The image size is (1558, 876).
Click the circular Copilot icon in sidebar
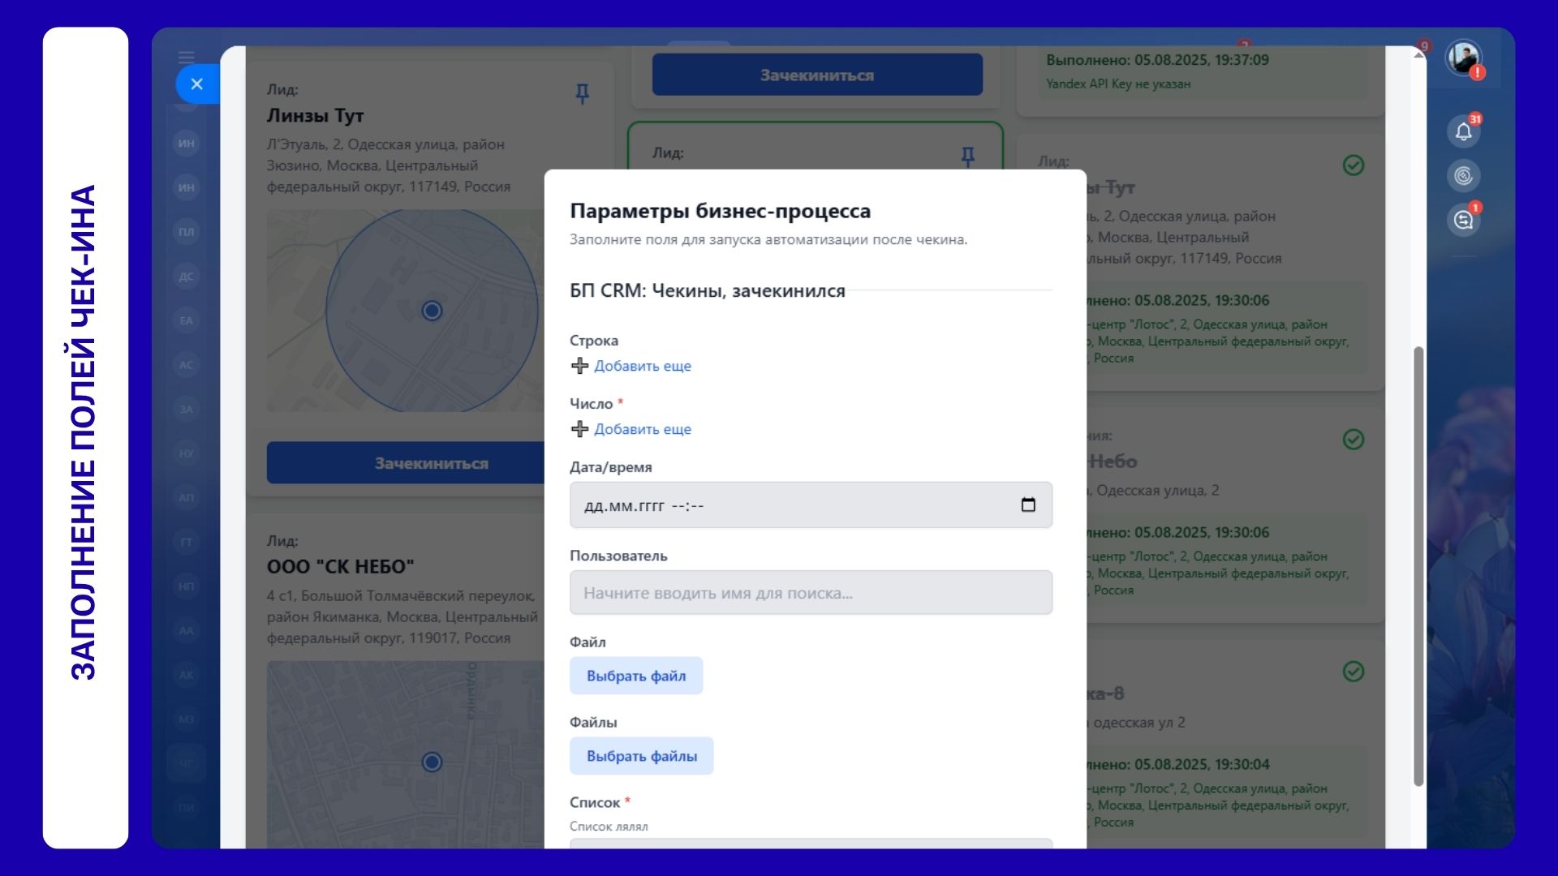point(1463,175)
